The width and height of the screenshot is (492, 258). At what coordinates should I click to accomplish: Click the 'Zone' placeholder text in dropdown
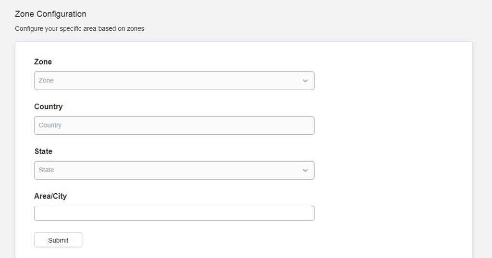(46, 81)
